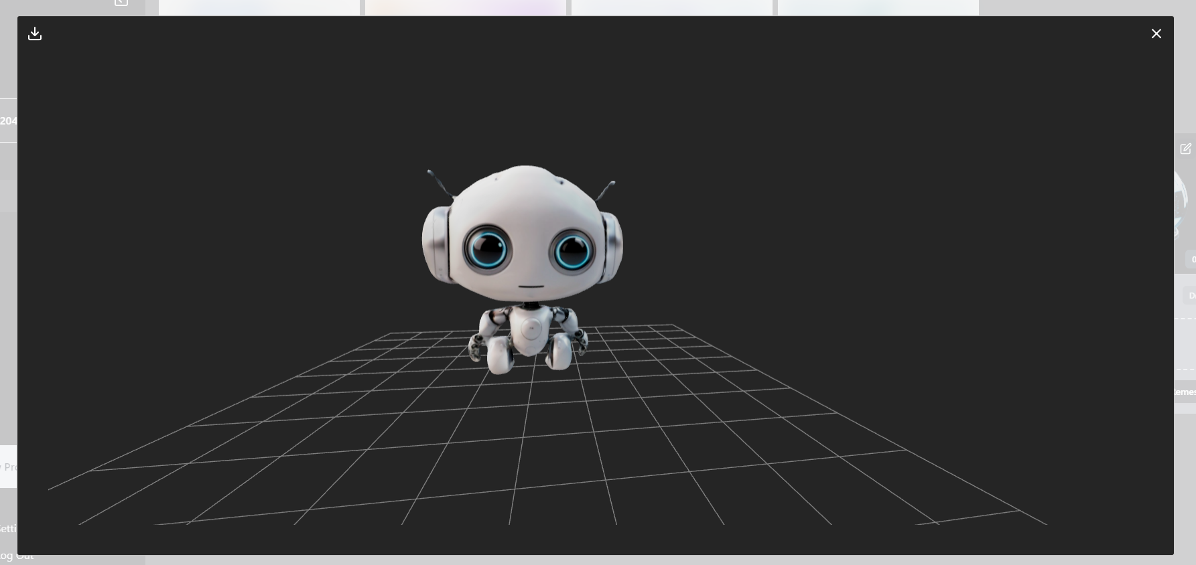
Task: Select the fourth thumbnail above the viewer
Action: [878, 7]
